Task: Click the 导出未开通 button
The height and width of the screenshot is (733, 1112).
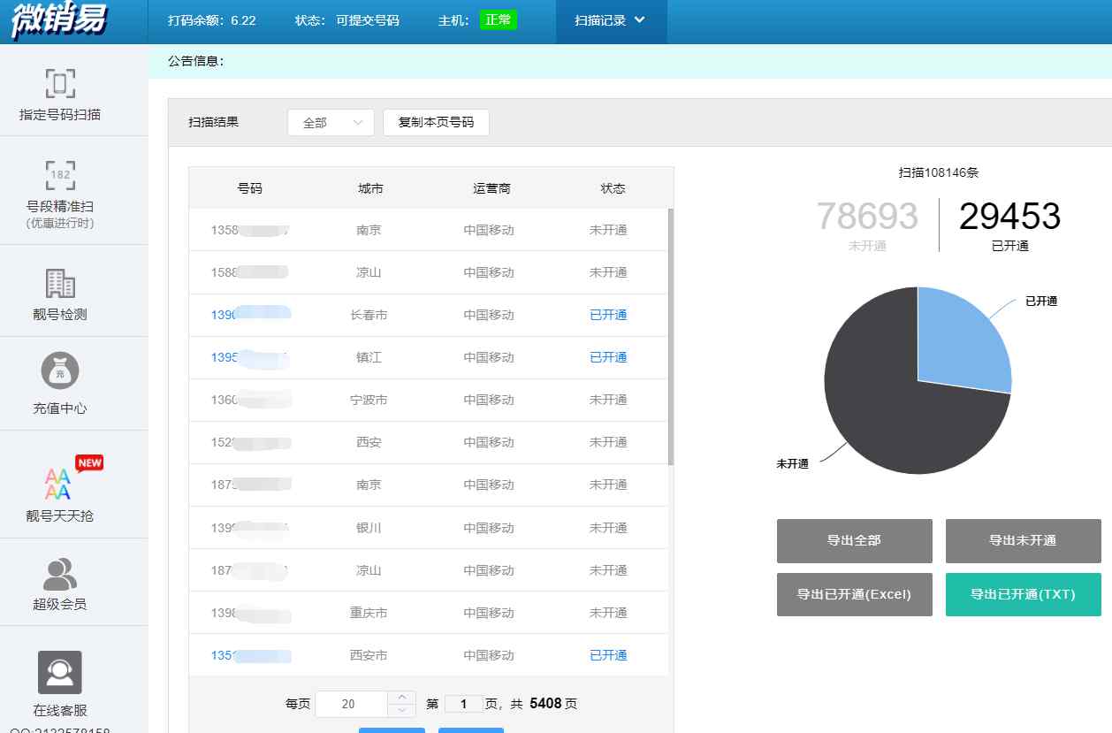Action: click(x=1023, y=540)
